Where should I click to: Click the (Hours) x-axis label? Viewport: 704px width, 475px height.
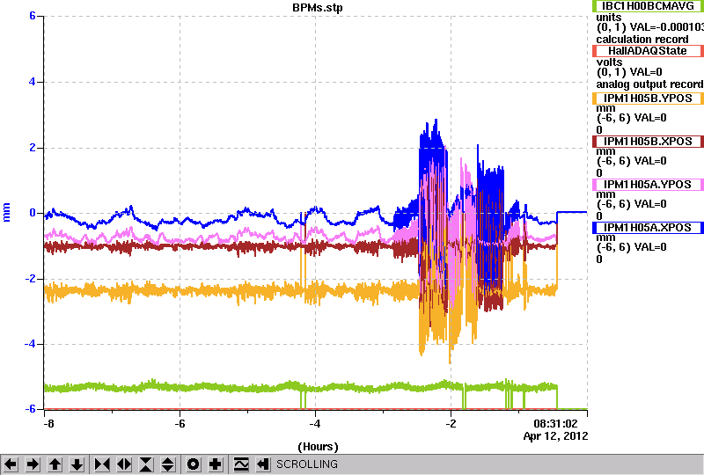click(x=318, y=447)
